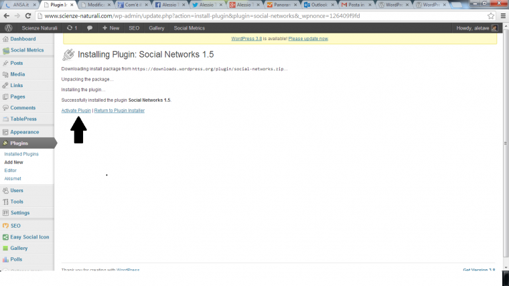This screenshot has width=509, height=286.
Task: Open the Settings label in sidebar
Action: (20, 213)
